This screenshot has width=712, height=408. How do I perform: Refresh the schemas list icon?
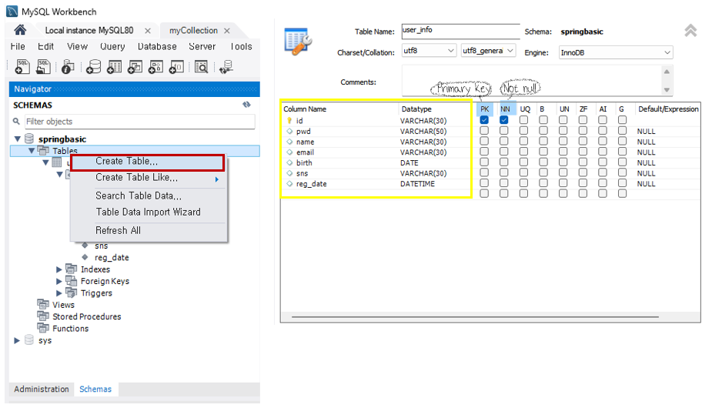pyautogui.click(x=246, y=105)
